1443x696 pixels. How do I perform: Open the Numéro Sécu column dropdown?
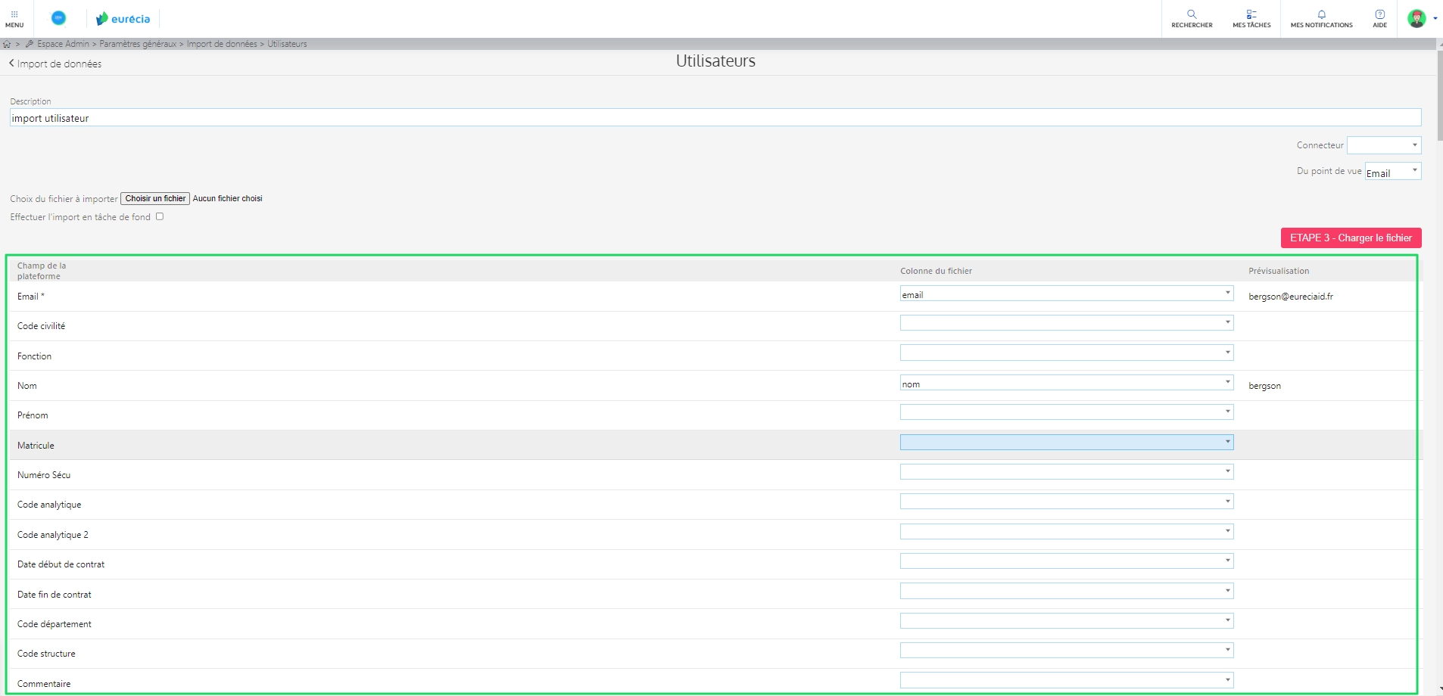[1067, 472]
